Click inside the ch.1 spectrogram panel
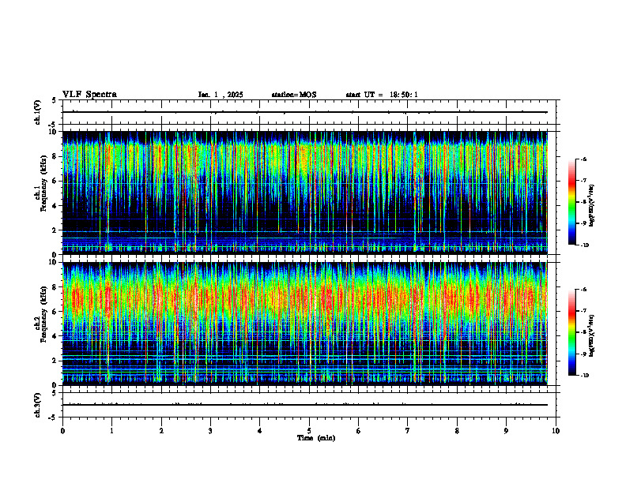Image resolution: width=626 pixels, height=483 pixels. click(305, 193)
